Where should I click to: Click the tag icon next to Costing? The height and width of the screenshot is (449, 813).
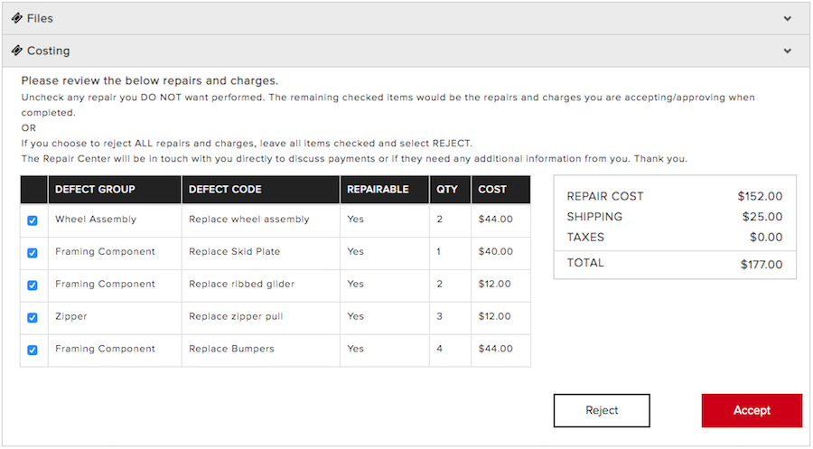(16, 51)
